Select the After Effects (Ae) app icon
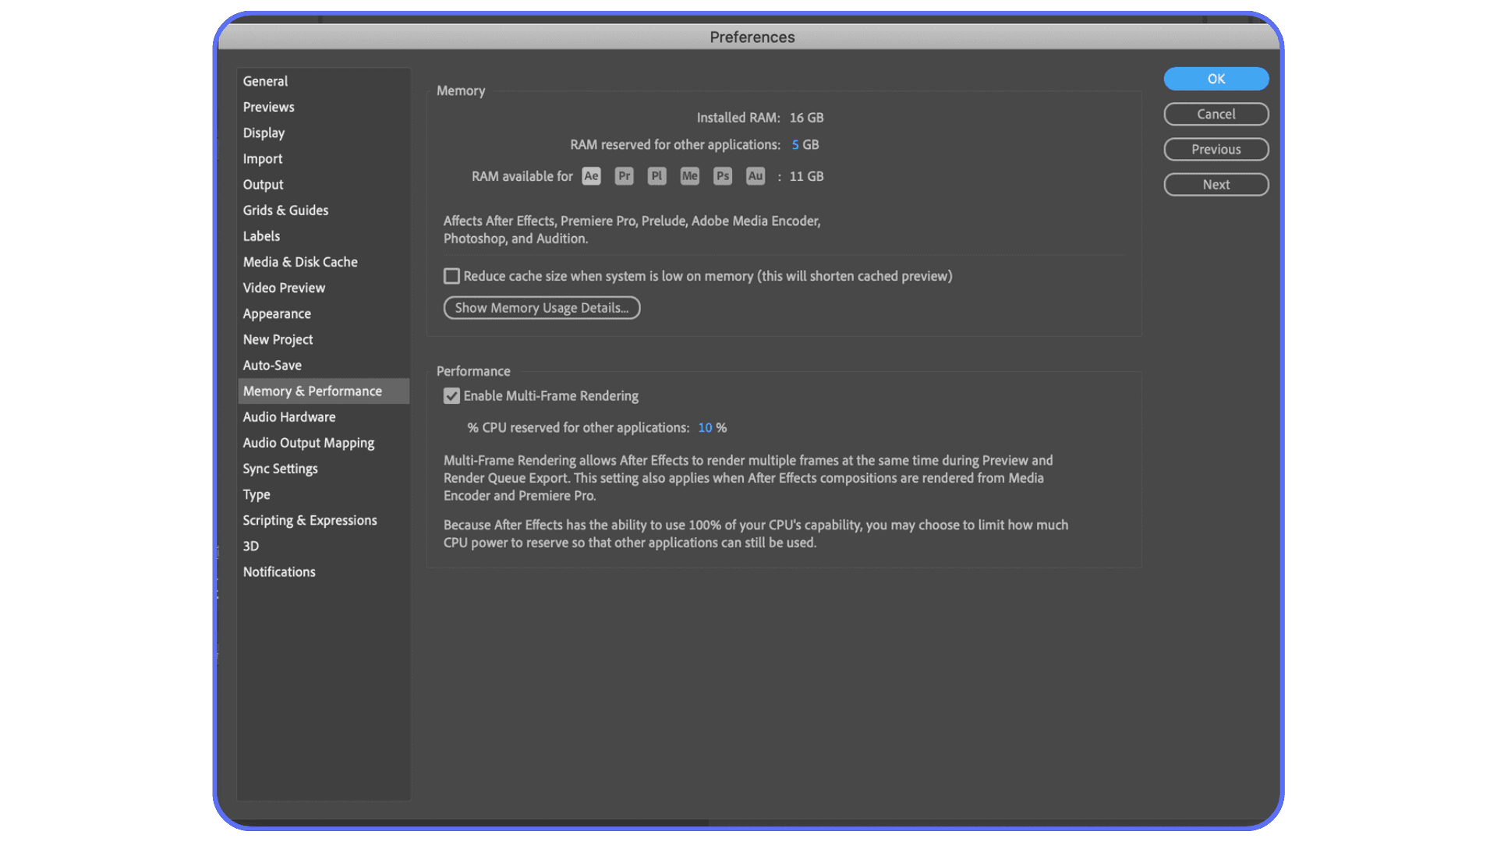 click(x=591, y=176)
